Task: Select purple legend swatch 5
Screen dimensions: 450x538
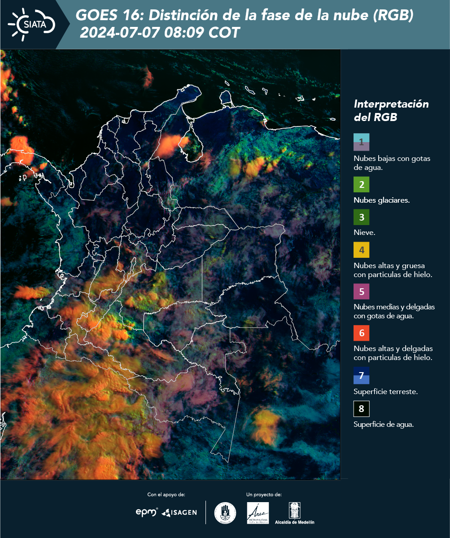Action: pos(361,292)
